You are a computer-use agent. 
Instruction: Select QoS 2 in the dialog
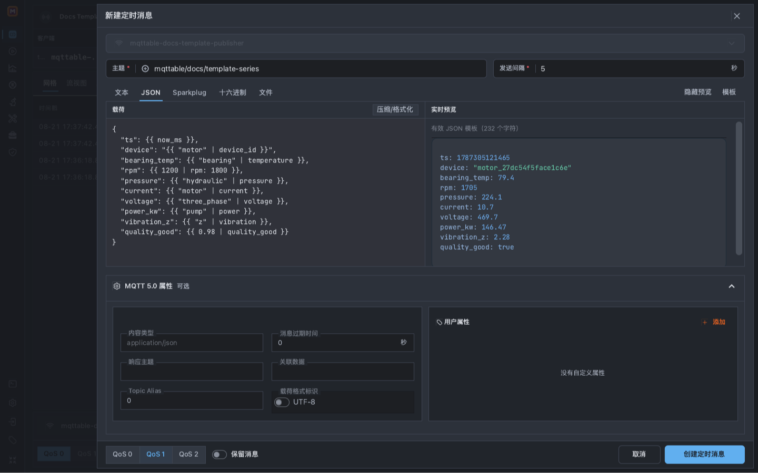tap(189, 454)
